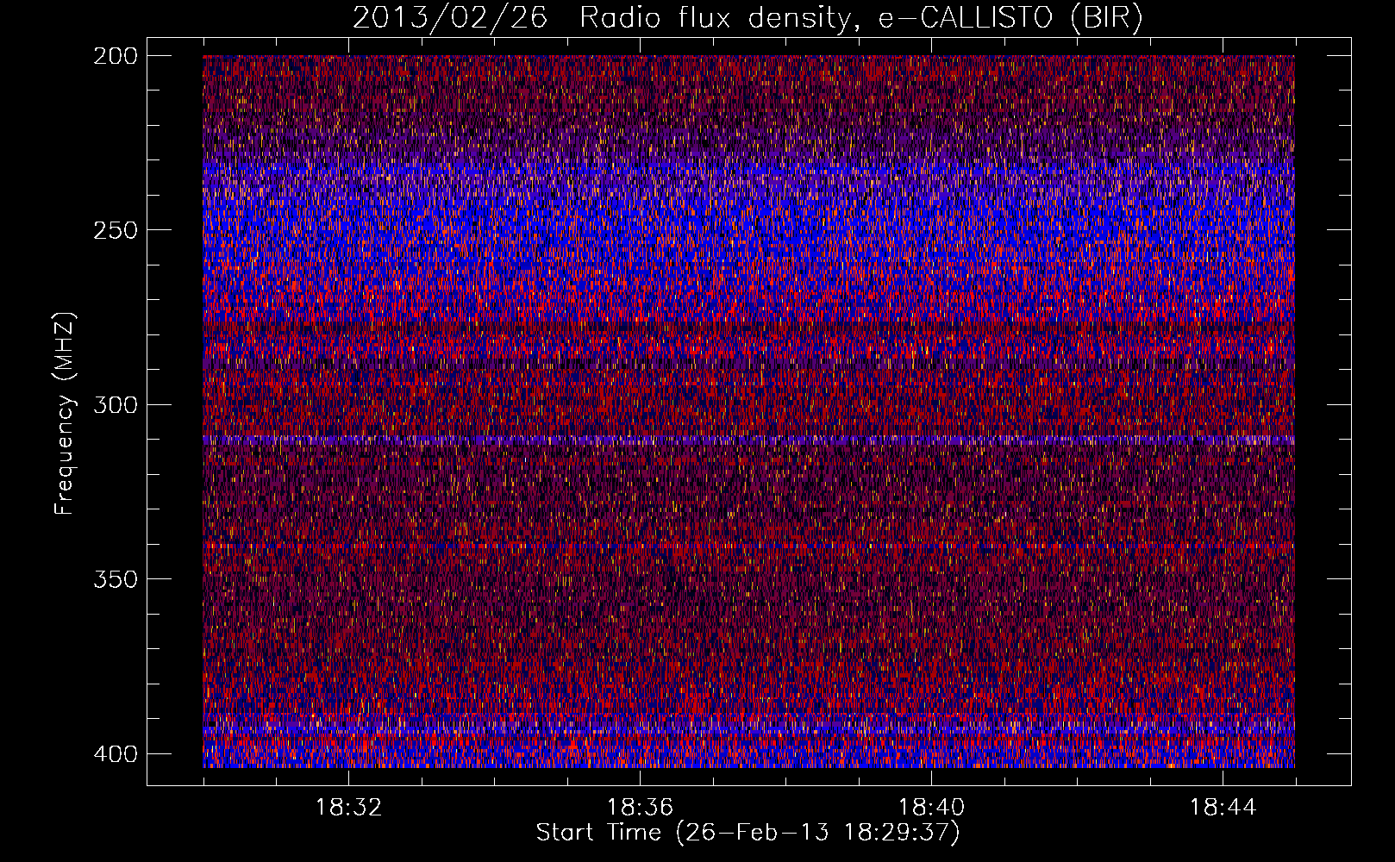The image size is (1395, 862).
Task: Click the 18:40 time tick label
Action: [x=931, y=807]
